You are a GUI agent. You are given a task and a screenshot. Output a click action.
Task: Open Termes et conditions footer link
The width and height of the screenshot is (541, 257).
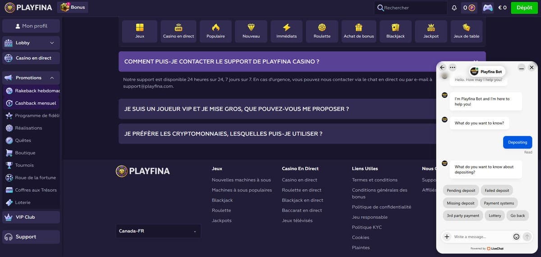(x=375, y=180)
